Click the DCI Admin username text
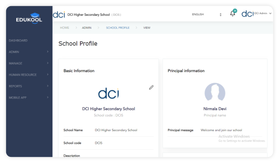Viewport: 279px width, 163px height. 261,13
